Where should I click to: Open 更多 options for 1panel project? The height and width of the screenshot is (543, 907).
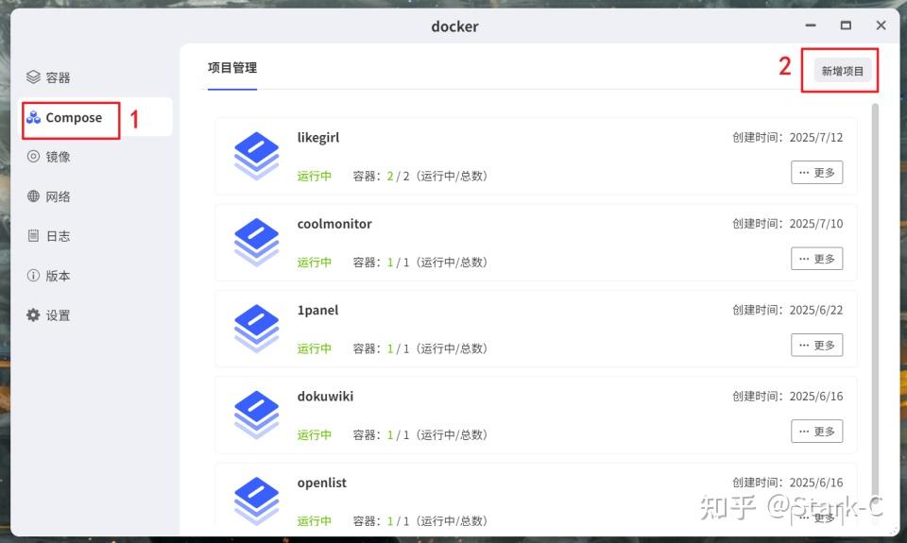pos(816,345)
